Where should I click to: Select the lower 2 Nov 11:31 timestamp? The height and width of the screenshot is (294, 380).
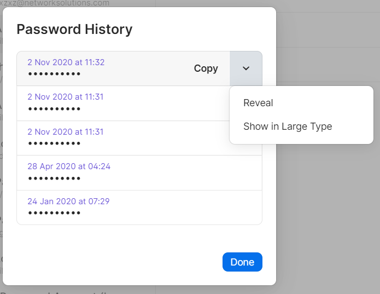[65, 132]
